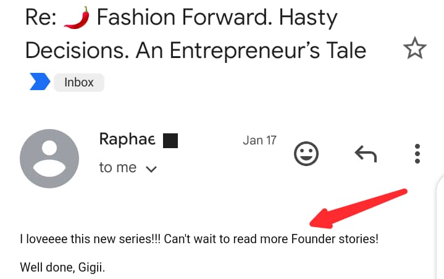Reply to Raphae's message
The image size is (444, 279).
pos(366,154)
